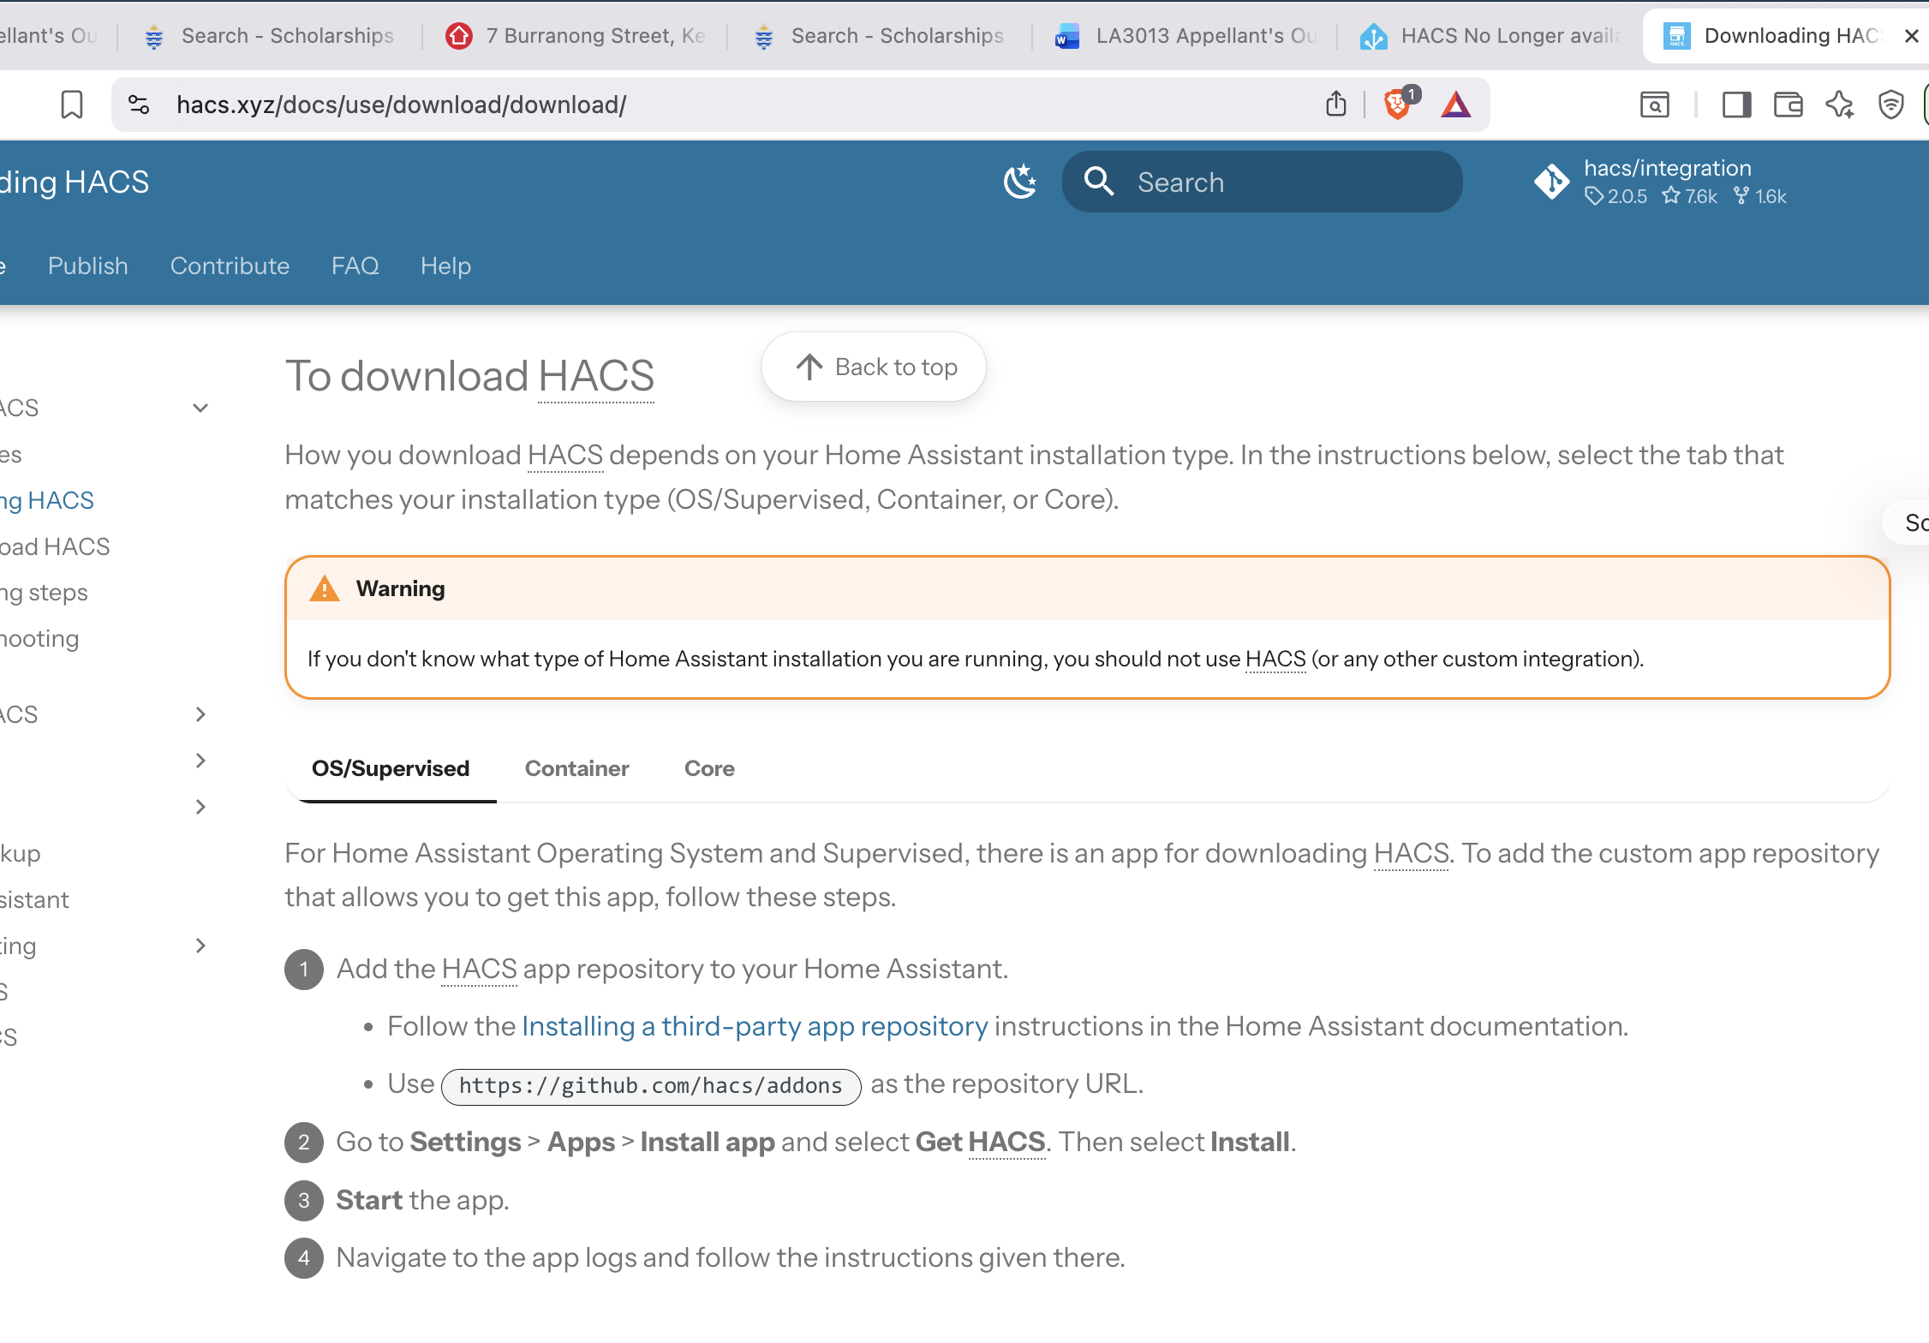Screen dimensions: 1929x1343
Task: Expand the sidebar section above kup
Action: (x=200, y=807)
